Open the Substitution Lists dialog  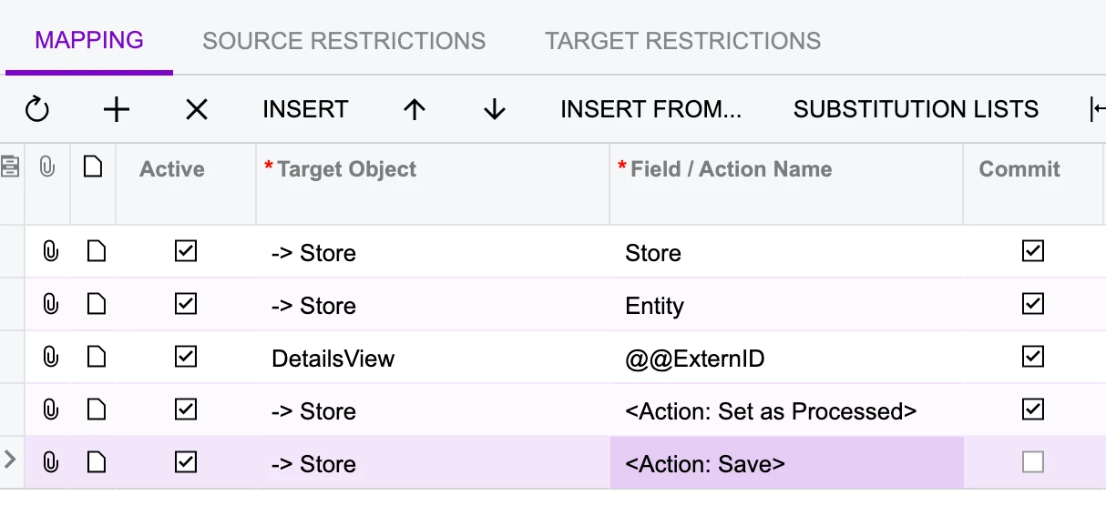click(916, 110)
